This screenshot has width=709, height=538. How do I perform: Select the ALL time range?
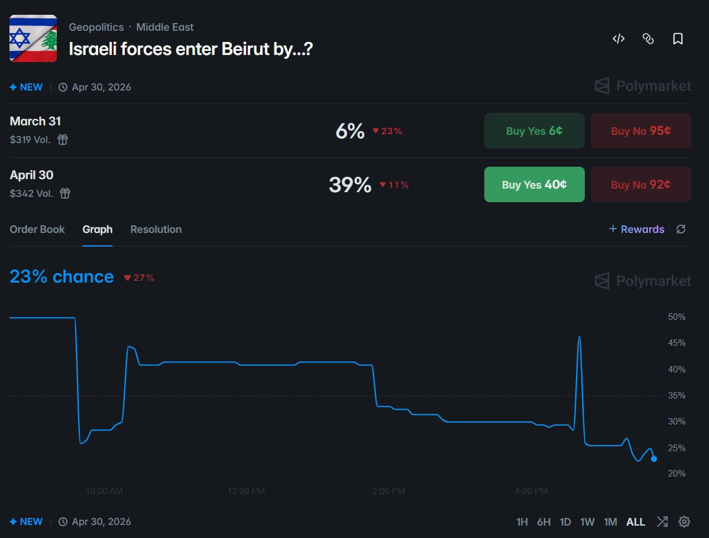coord(636,522)
